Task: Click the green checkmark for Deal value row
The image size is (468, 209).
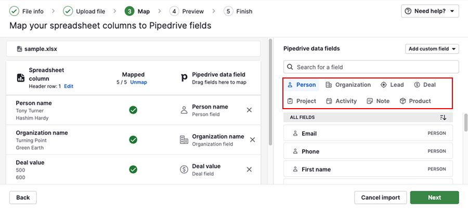Action: pos(133,169)
